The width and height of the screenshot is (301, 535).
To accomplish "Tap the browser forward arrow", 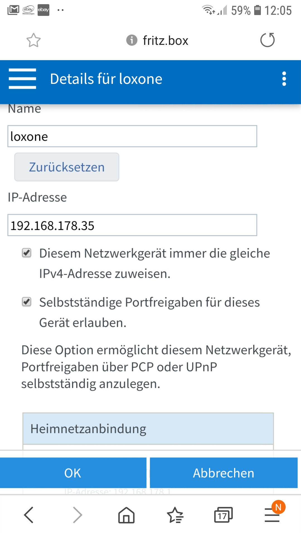I will (77, 515).
